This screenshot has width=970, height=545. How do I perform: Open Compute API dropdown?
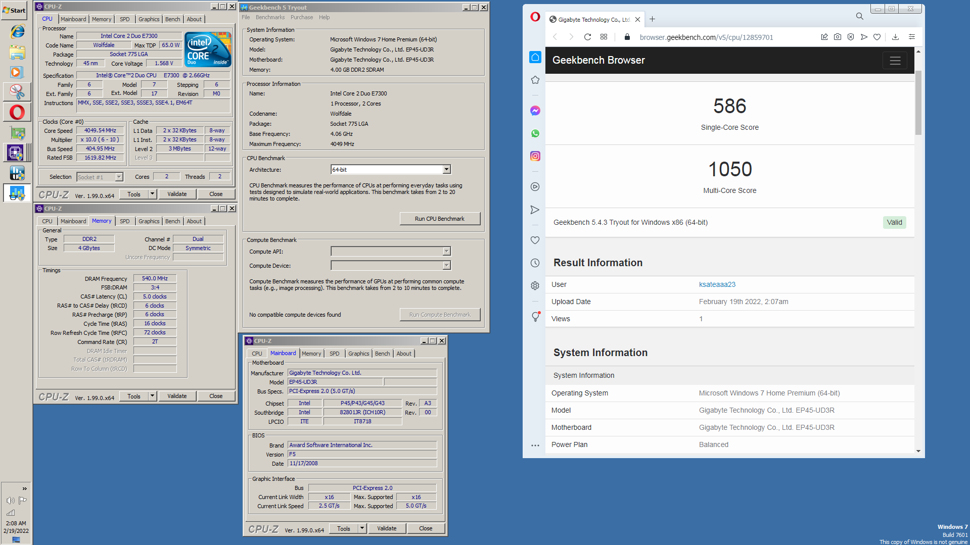click(446, 252)
